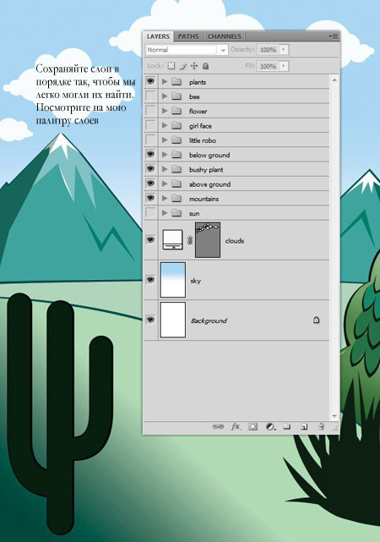Hide the mountains group
Image resolution: width=380 pixels, height=542 pixels.
(150, 198)
